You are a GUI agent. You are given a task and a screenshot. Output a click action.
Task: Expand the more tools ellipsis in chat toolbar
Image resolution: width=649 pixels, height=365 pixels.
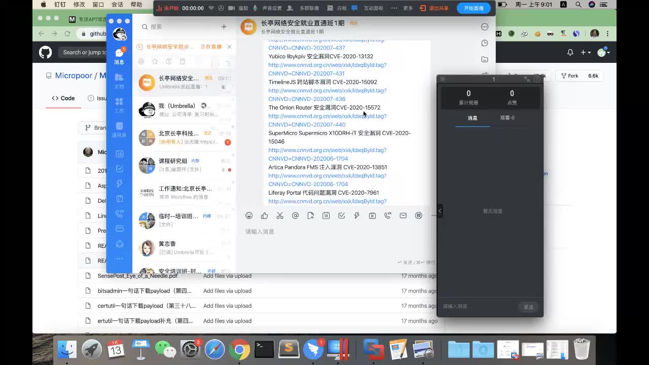coord(434,215)
